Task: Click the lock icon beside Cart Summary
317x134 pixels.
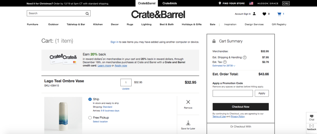Action: pos(214,41)
